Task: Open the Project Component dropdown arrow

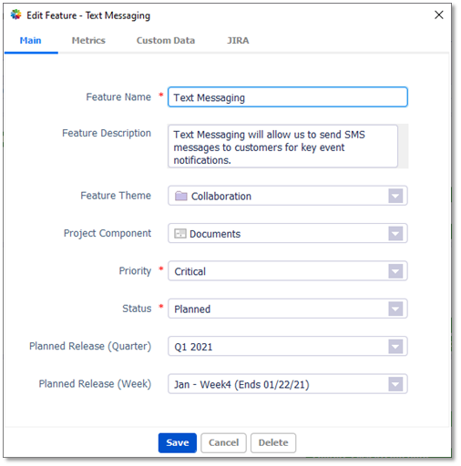Action: 395,233
